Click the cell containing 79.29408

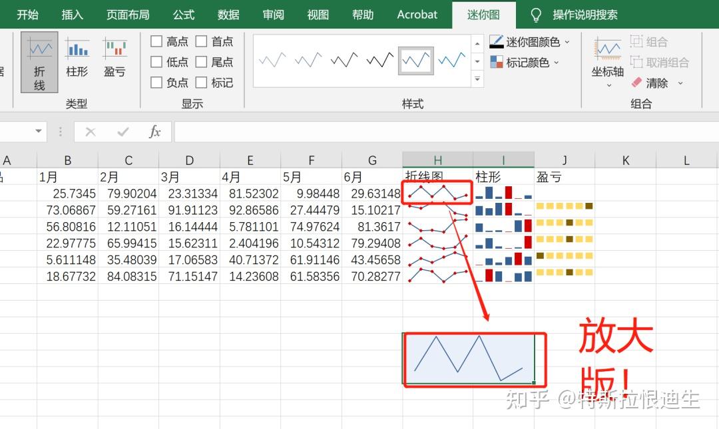(372, 243)
